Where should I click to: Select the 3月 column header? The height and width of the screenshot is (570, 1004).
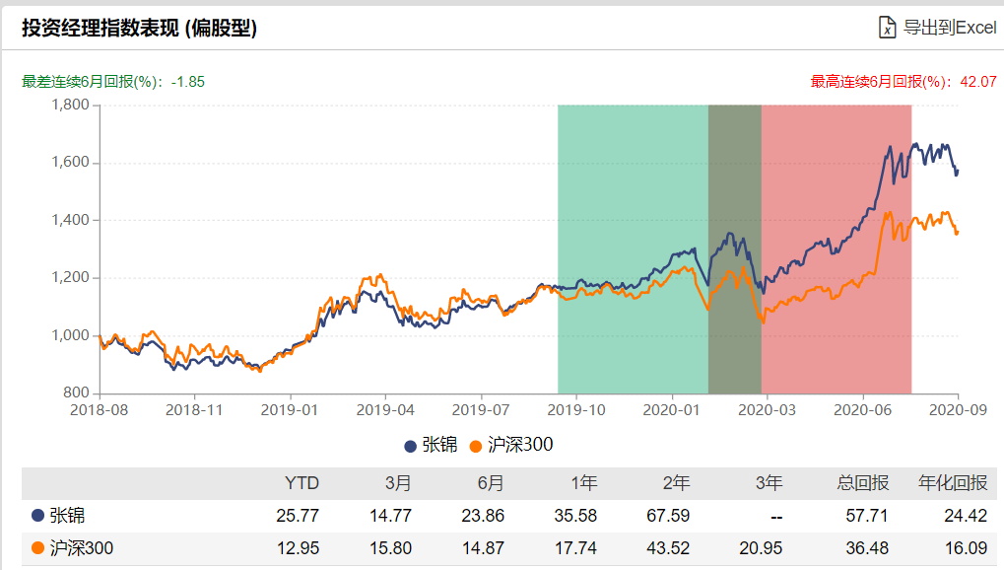click(x=398, y=483)
